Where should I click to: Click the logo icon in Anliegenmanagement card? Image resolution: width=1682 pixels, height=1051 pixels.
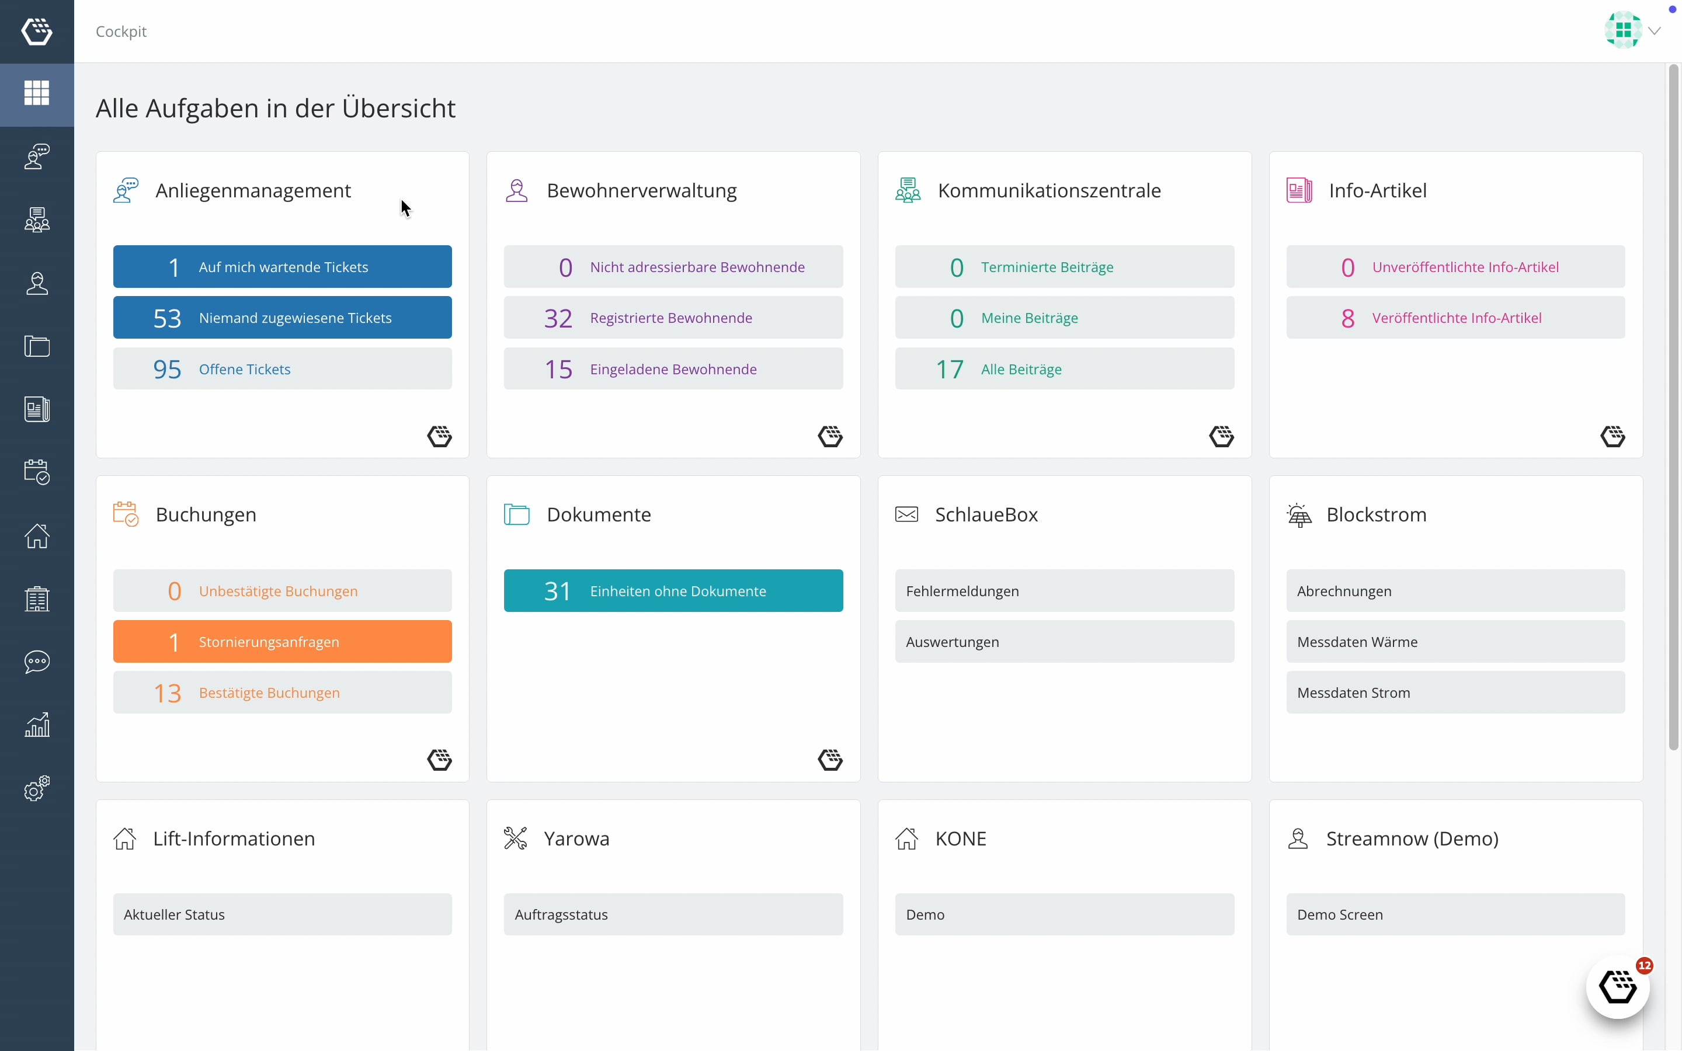439,437
